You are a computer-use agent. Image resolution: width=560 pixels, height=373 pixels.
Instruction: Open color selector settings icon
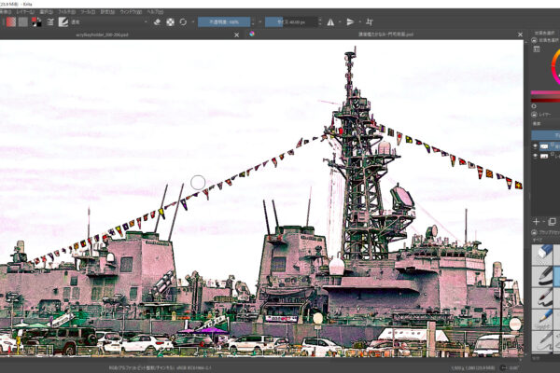tap(537, 49)
